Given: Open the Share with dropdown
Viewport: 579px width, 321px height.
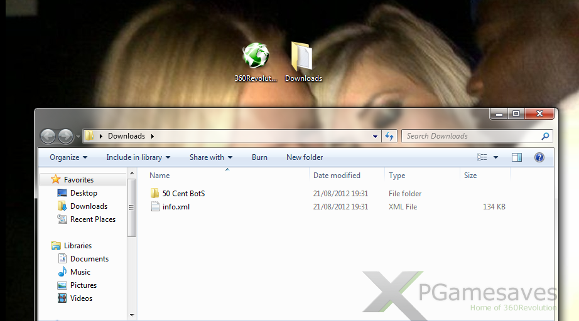Looking at the screenshot, I should click(211, 157).
